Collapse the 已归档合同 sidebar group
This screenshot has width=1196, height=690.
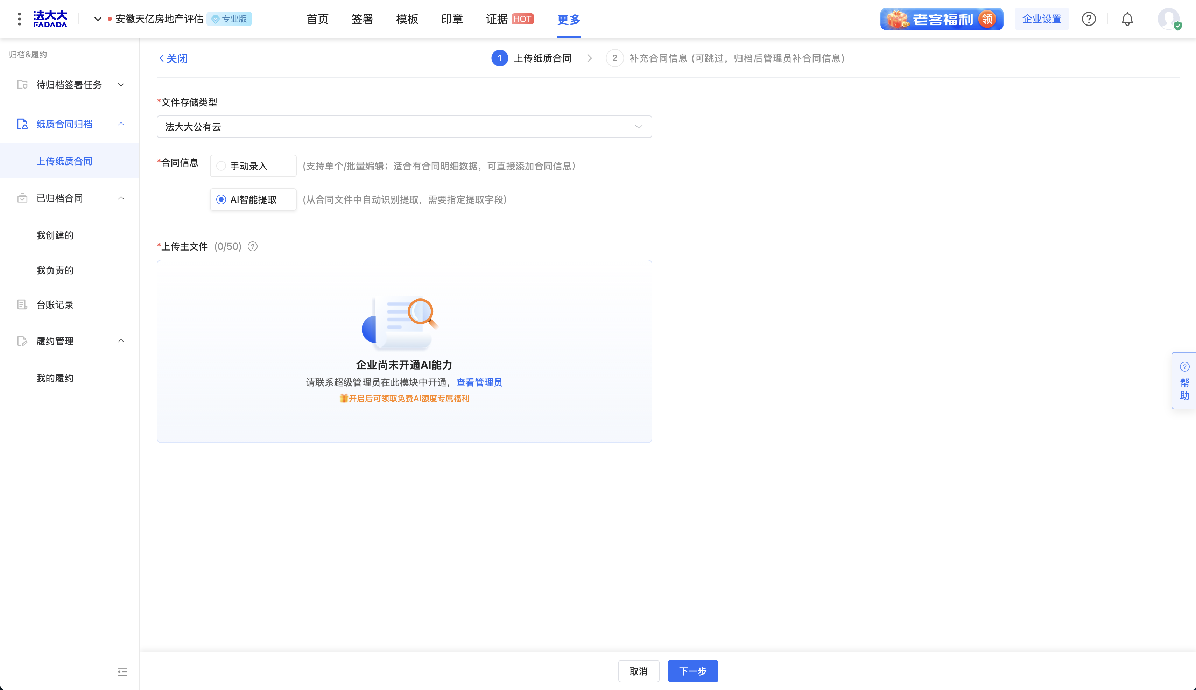pyautogui.click(x=121, y=198)
